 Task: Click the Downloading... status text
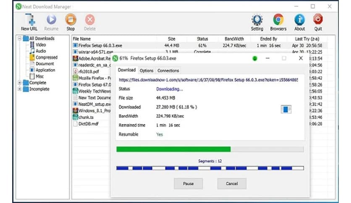click(170, 89)
